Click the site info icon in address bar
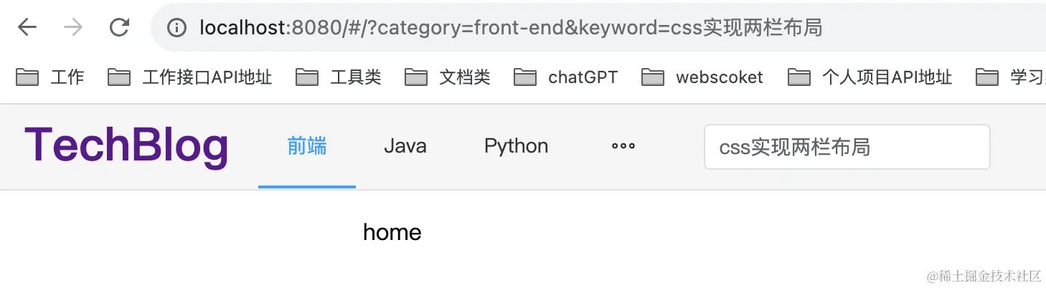 [x=176, y=28]
